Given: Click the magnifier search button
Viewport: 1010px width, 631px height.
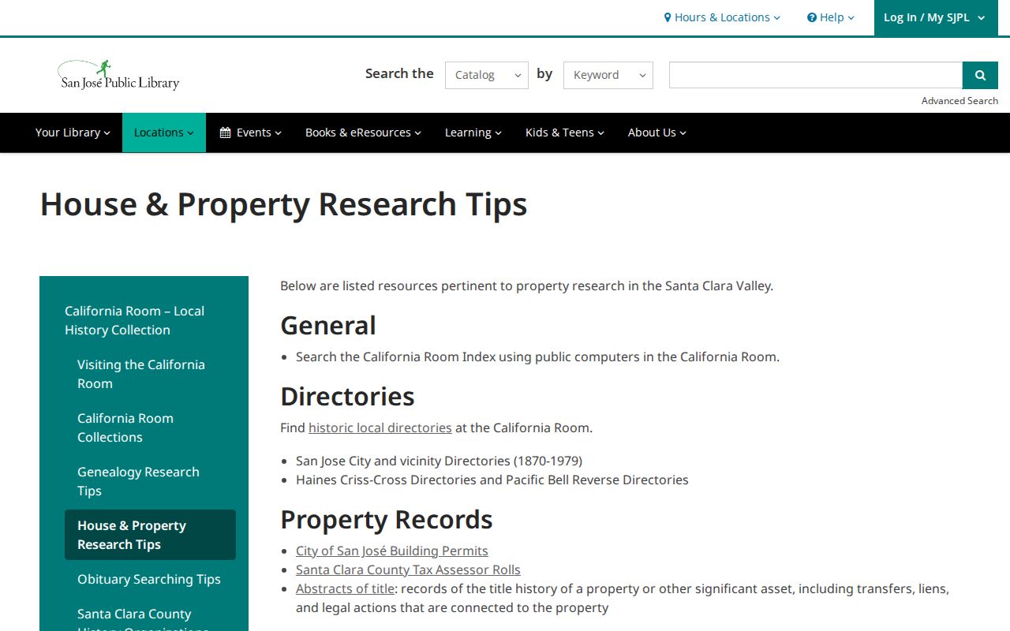Looking at the screenshot, I should pyautogui.click(x=980, y=75).
